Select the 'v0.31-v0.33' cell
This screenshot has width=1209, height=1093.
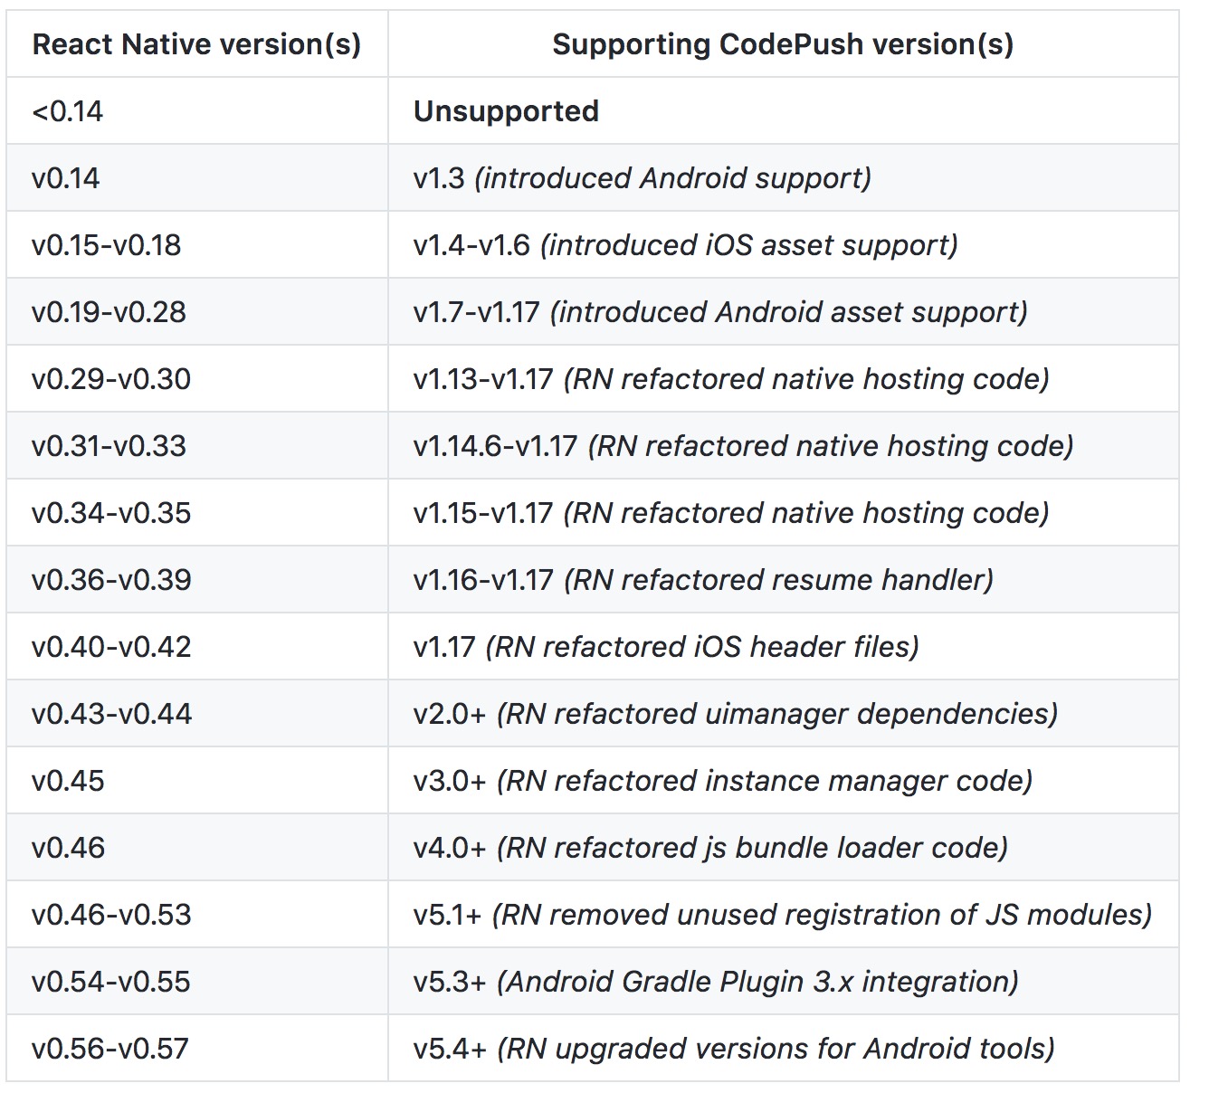[197, 445]
